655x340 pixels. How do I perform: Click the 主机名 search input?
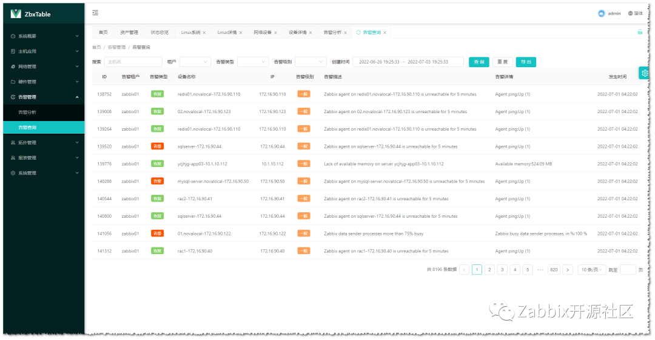tap(133, 62)
